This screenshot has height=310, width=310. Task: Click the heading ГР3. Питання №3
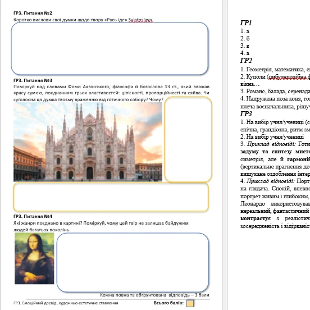pyautogui.click(x=33, y=80)
